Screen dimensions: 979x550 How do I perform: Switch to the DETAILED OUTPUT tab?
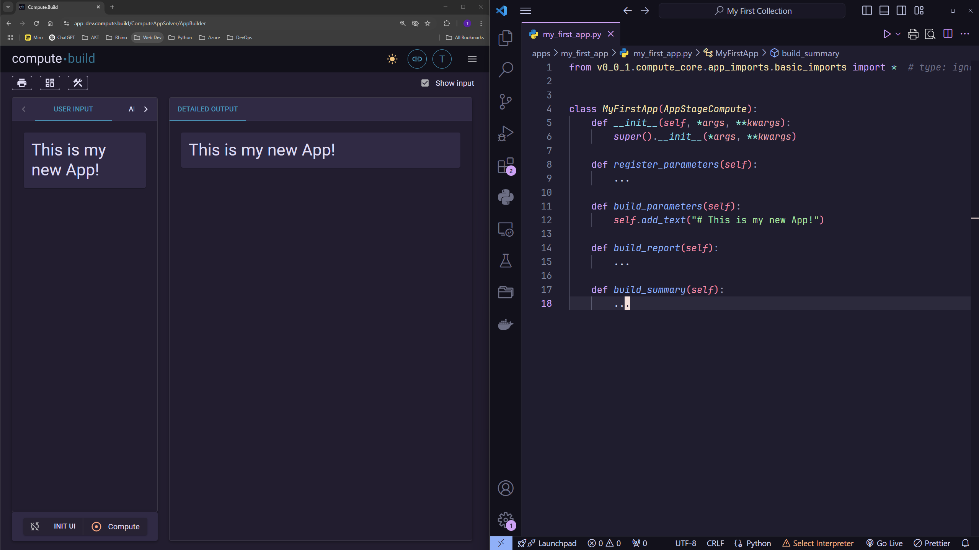(x=208, y=109)
